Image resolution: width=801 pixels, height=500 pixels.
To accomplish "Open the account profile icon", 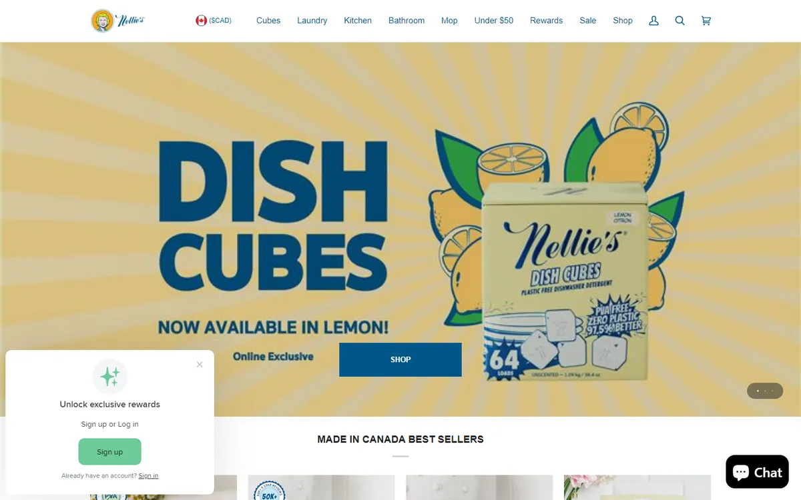I will pyautogui.click(x=653, y=21).
